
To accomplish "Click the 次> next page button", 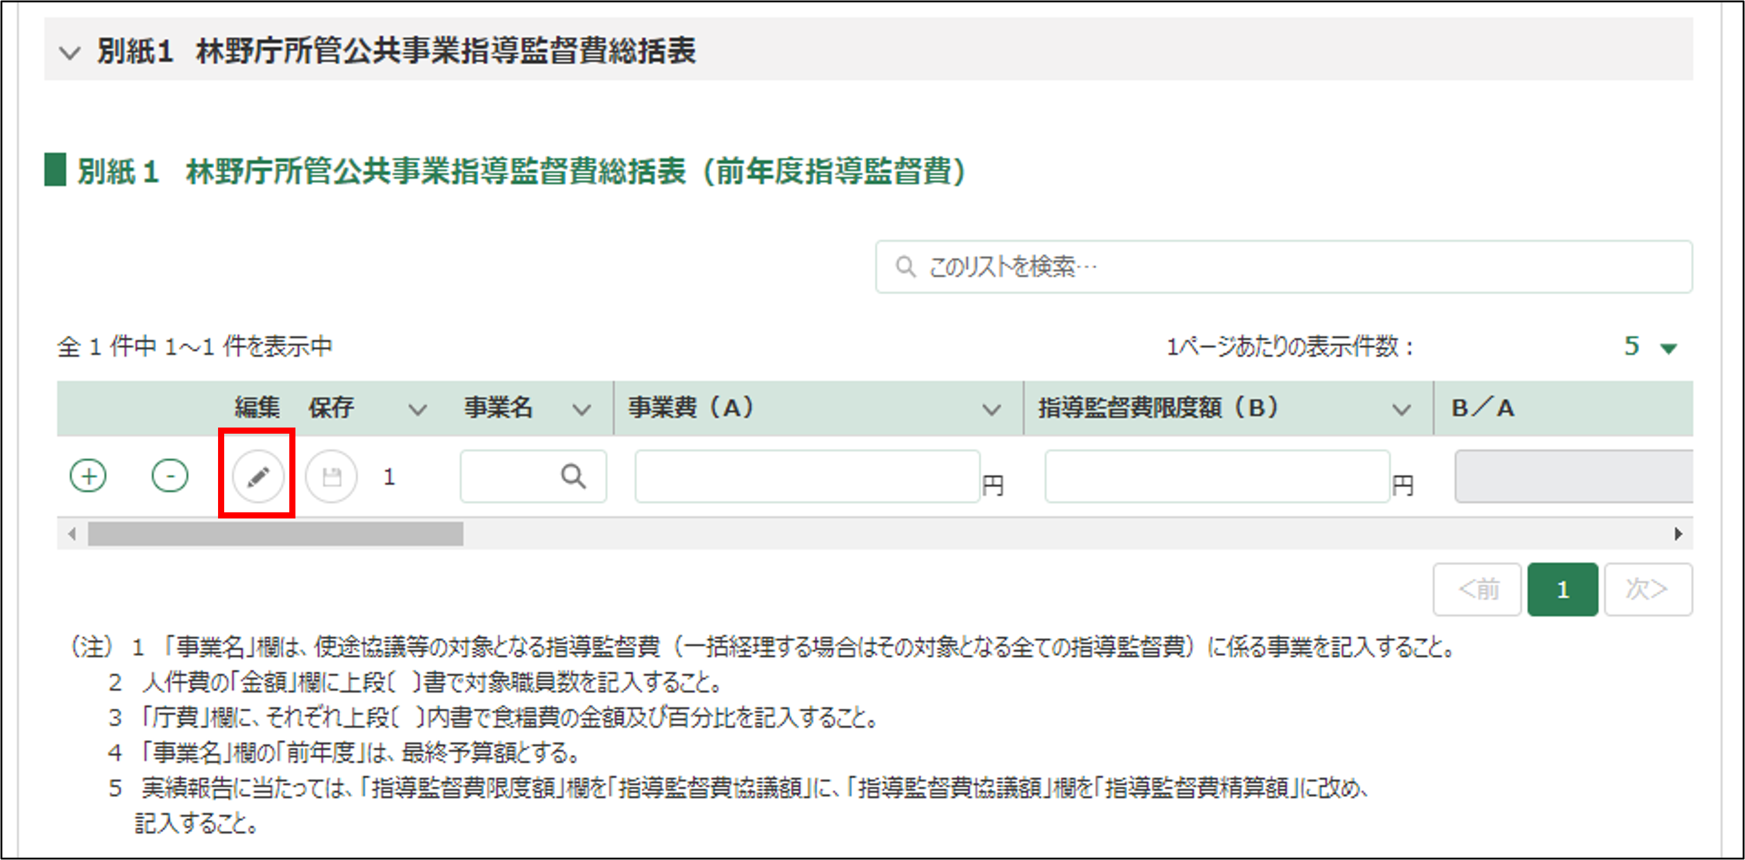I will 1647,589.
